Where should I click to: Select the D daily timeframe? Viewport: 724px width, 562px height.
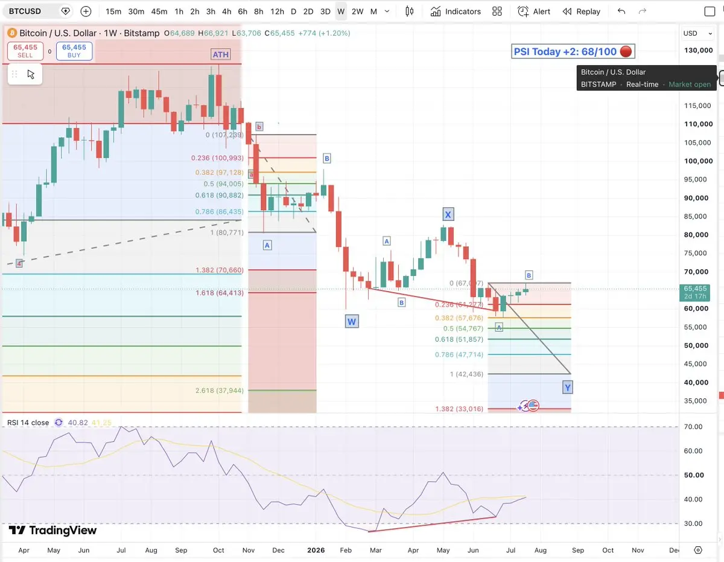coord(294,11)
